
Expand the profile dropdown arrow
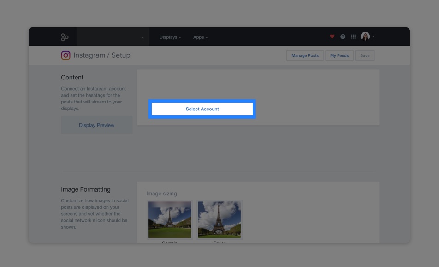tap(373, 37)
